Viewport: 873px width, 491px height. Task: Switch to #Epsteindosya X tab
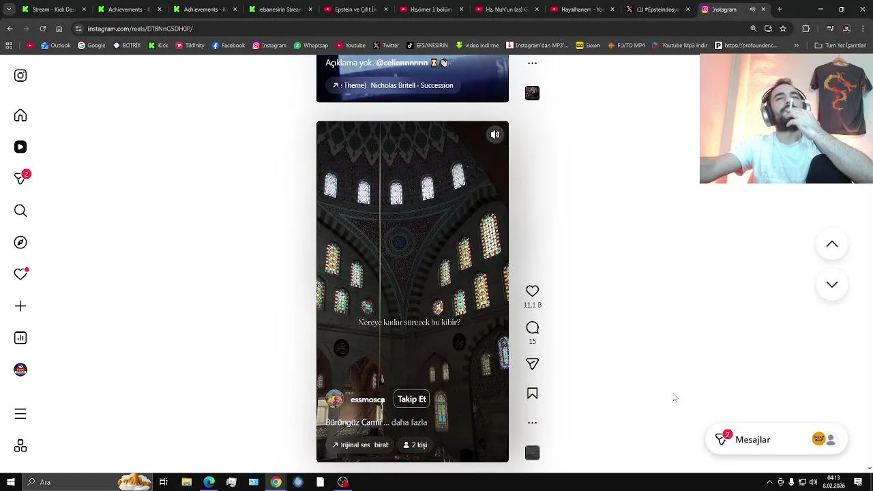coord(658,10)
